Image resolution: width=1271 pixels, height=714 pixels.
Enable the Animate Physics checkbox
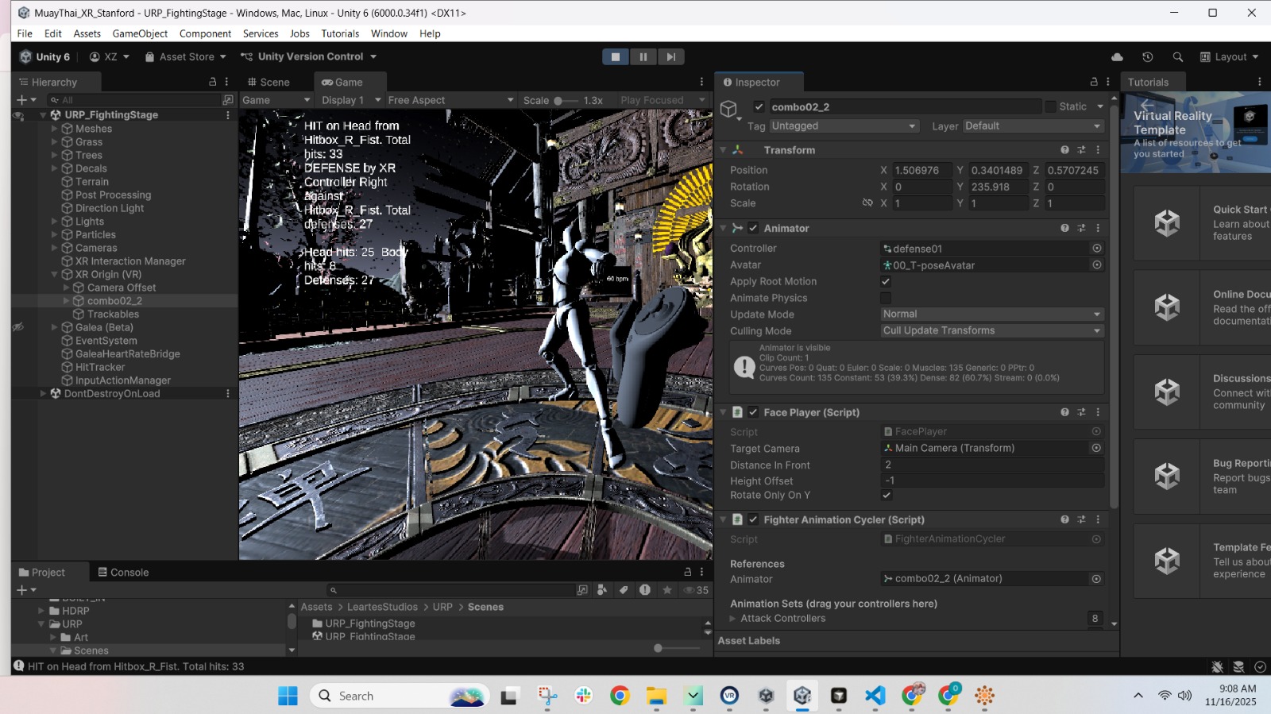click(x=886, y=298)
